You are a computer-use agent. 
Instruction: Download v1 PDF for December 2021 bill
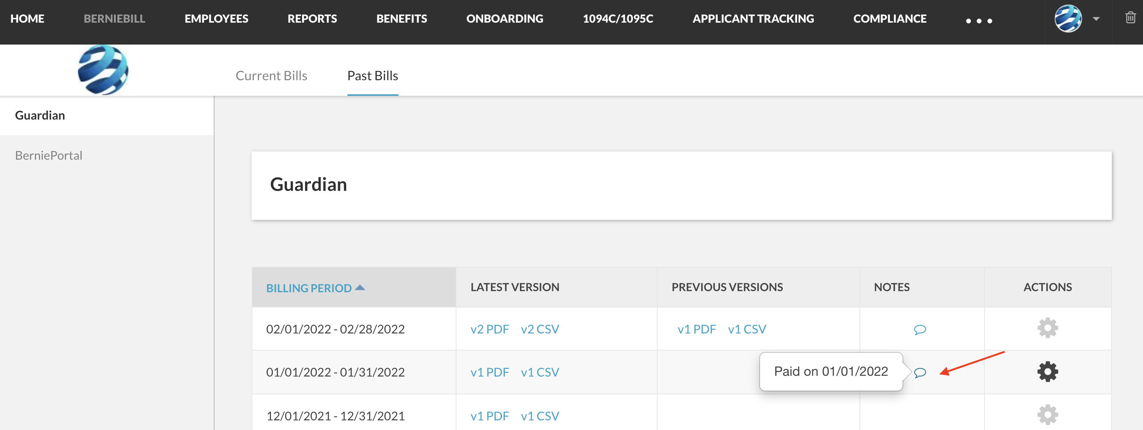pos(489,416)
